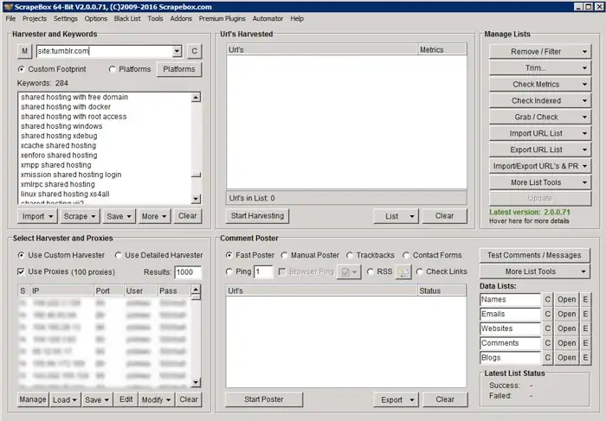This screenshot has width=606, height=421.
Task: Click the C button next to Websites
Action: pos(547,329)
